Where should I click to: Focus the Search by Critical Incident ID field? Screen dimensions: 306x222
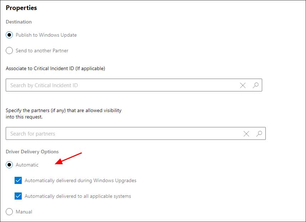point(121,85)
